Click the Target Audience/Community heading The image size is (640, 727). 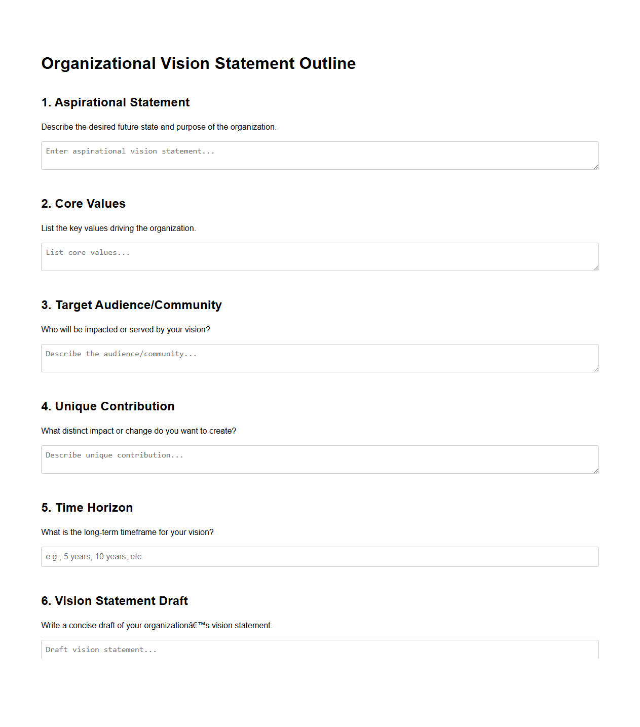(x=131, y=305)
